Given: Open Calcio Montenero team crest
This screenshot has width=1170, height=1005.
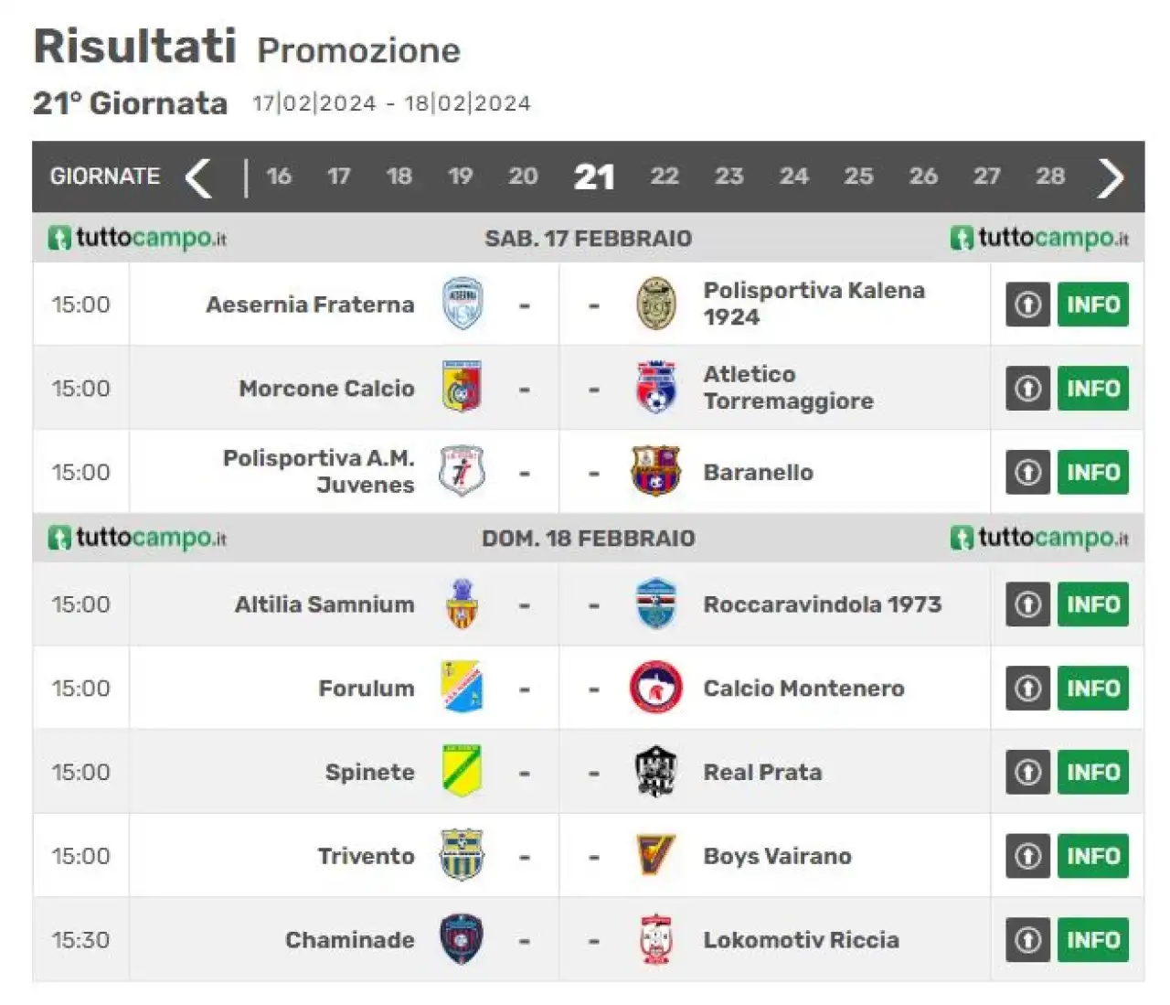Looking at the screenshot, I should tap(655, 688).
